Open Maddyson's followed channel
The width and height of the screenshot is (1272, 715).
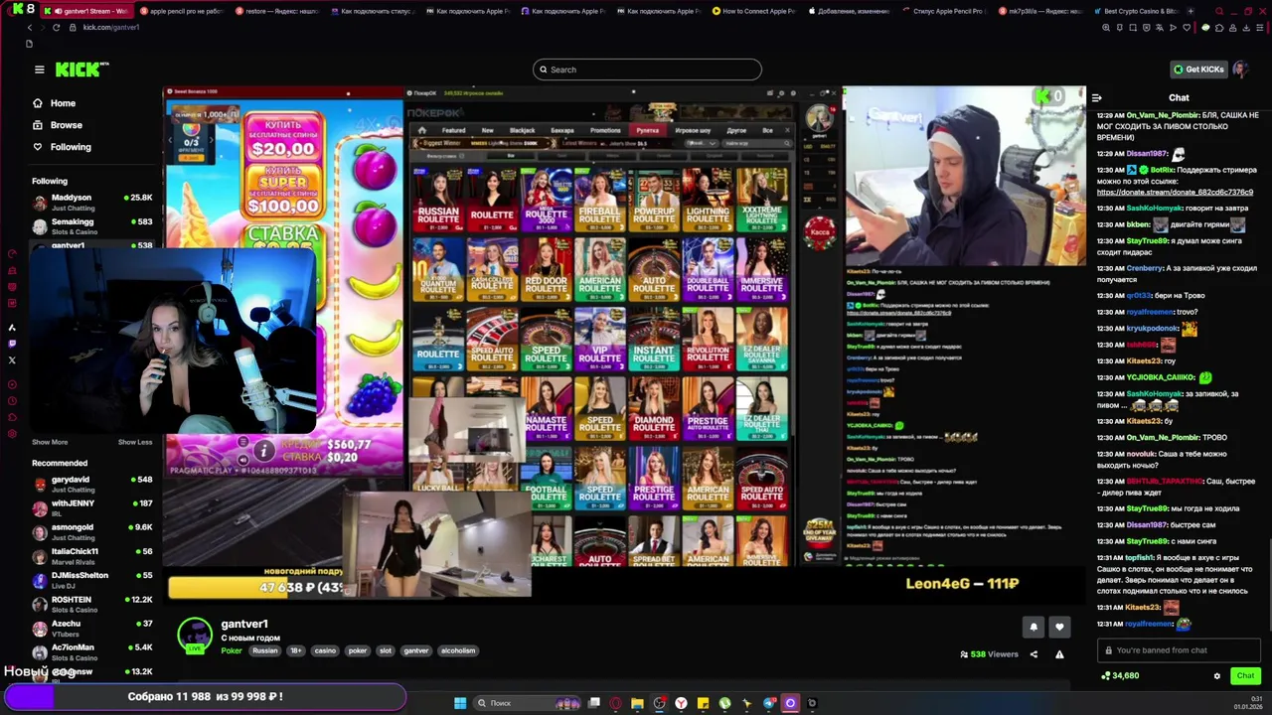point(93,202)
